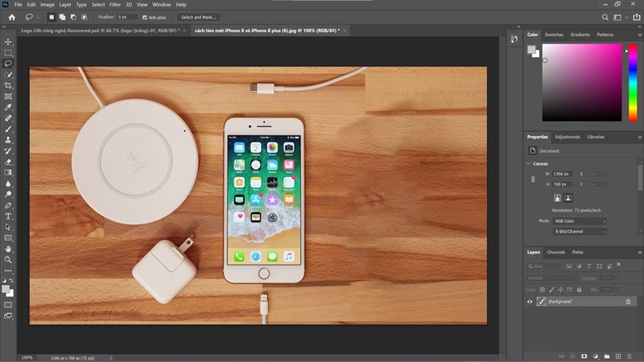
Task: Select the Spot Healing Brush tool
Action: 8,118
